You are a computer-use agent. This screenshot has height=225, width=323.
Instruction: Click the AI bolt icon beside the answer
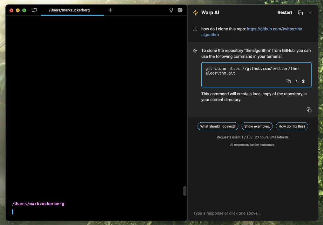tap(195, 51)
